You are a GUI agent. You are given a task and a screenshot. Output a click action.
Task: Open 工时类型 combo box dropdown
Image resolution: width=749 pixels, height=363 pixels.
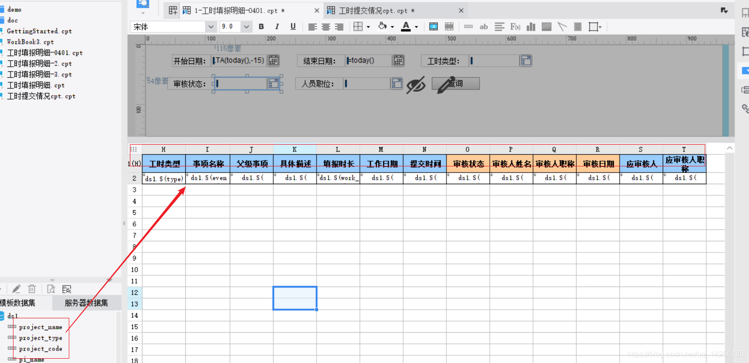point(526,61)
